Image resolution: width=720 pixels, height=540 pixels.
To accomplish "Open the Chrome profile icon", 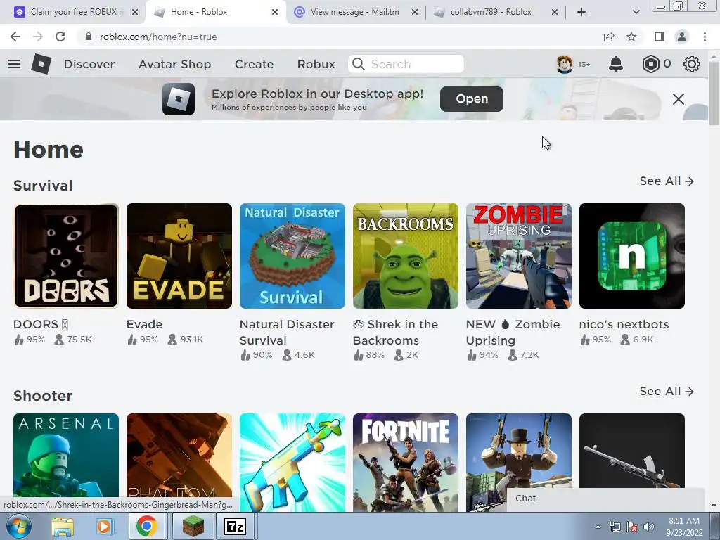I will tap(682, 37).
